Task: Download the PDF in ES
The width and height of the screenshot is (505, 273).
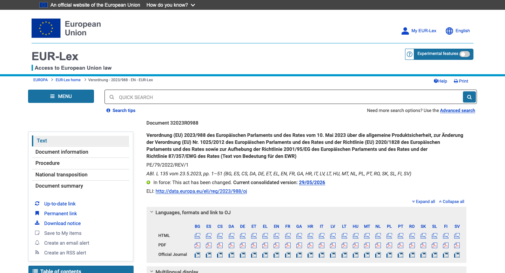Action: (209, 245)
